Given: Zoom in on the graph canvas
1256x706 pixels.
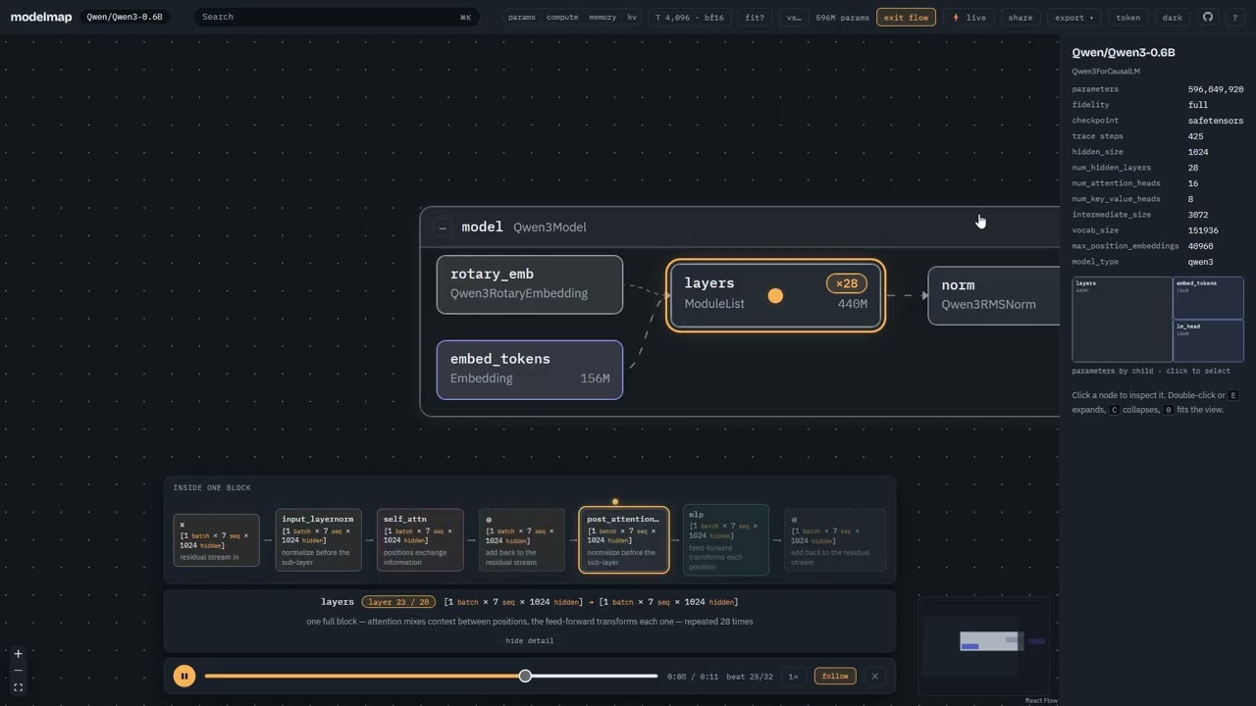Looking at the screenshot, I should [x=18, y=653].
